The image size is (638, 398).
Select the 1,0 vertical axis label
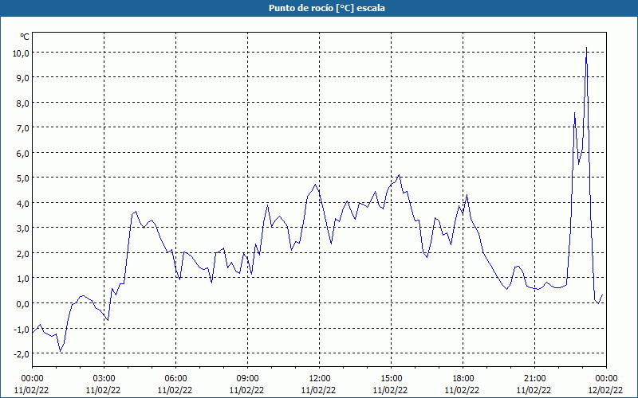pos(22,278)
